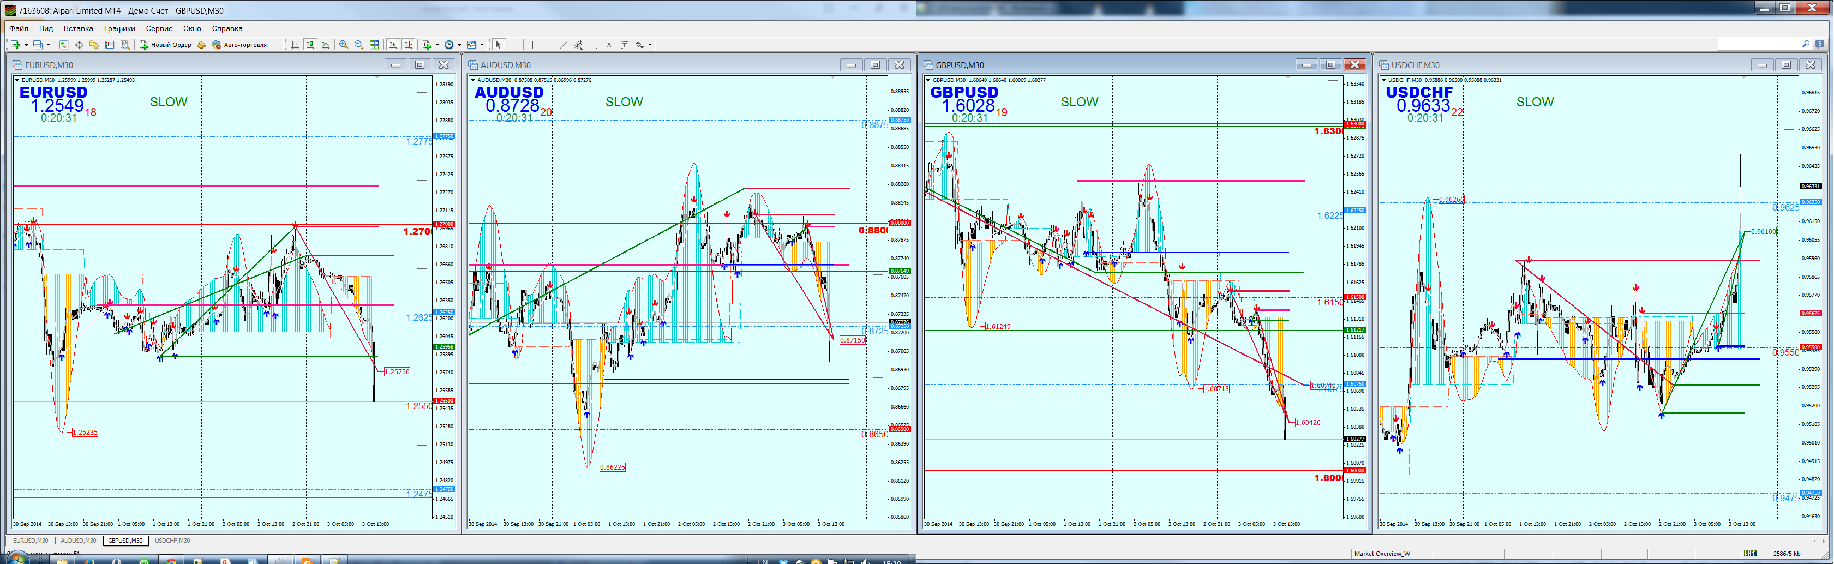The height and width of the screenshot is (564, 1834).
Task: Click the Новый Ордер button
Action: click(x=165, y=45)
